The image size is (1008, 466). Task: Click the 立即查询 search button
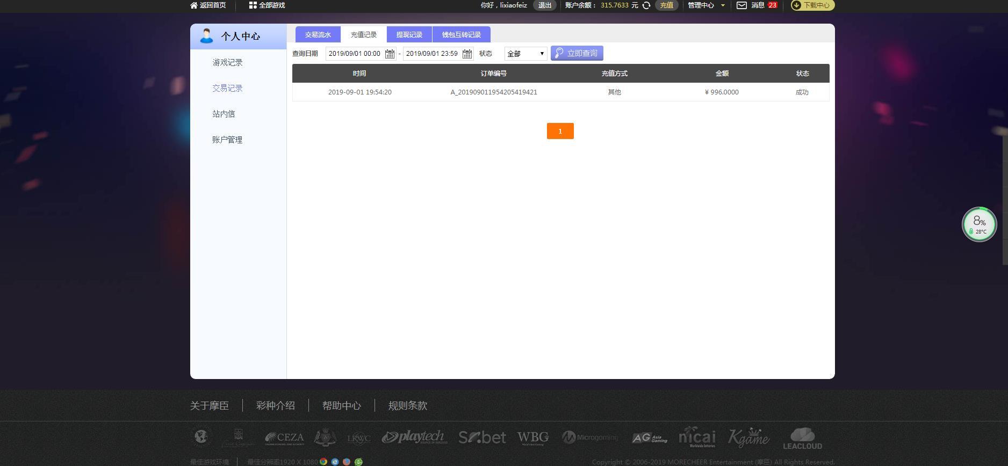577,53
